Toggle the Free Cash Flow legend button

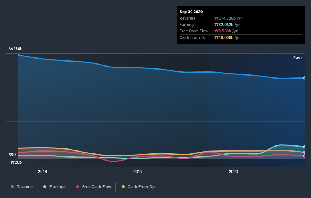94,187
